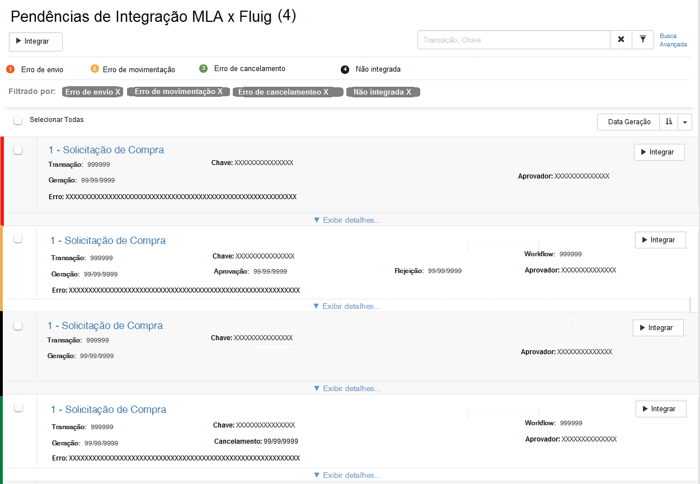This screenshot has width=700, height=484.
Task: Expand Exibir detalhes of first item
Action: pos(347,220)
